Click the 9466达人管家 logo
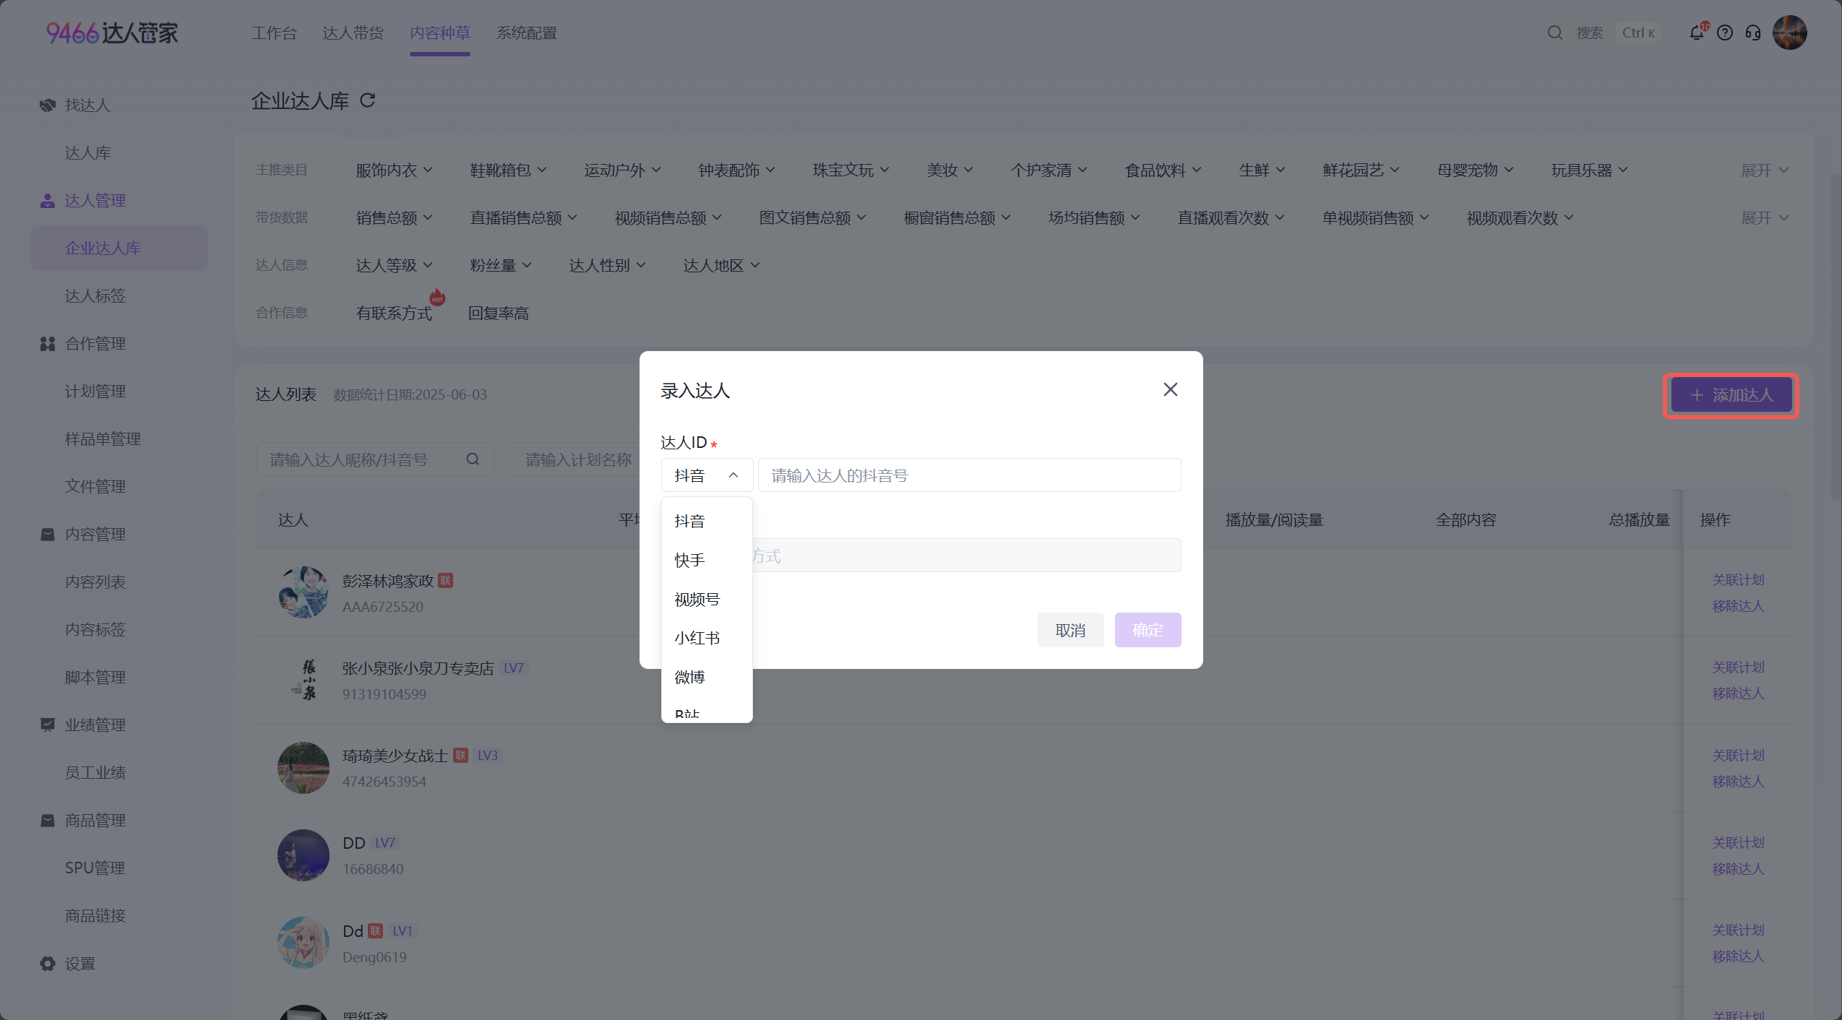The image size is (1842, 1020). coord(112,33)
